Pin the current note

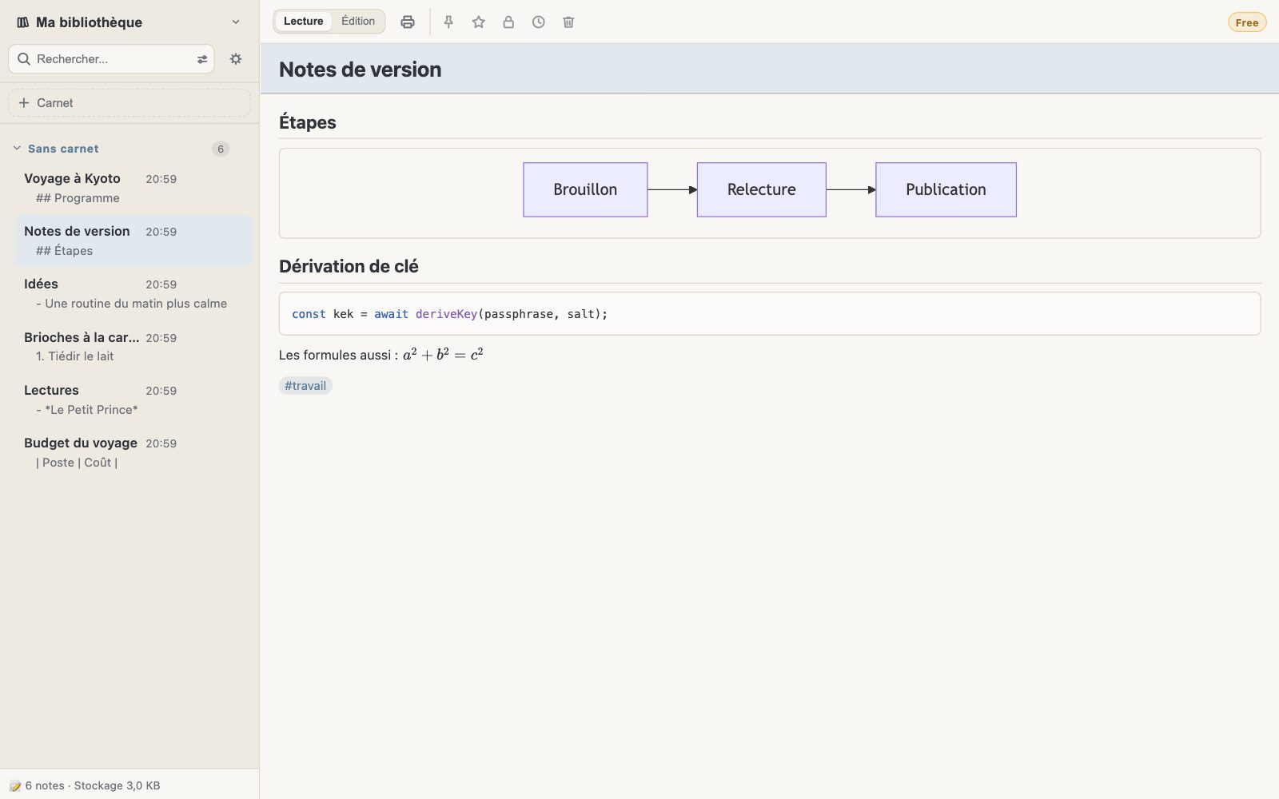click(x=448, y=22)
